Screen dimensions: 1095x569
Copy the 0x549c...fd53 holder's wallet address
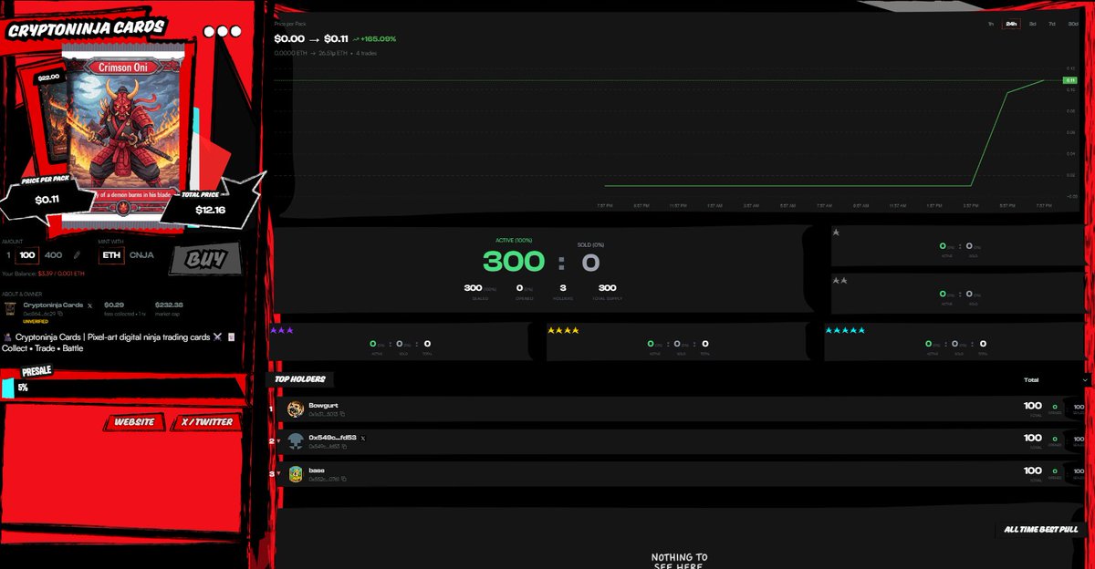344,446
